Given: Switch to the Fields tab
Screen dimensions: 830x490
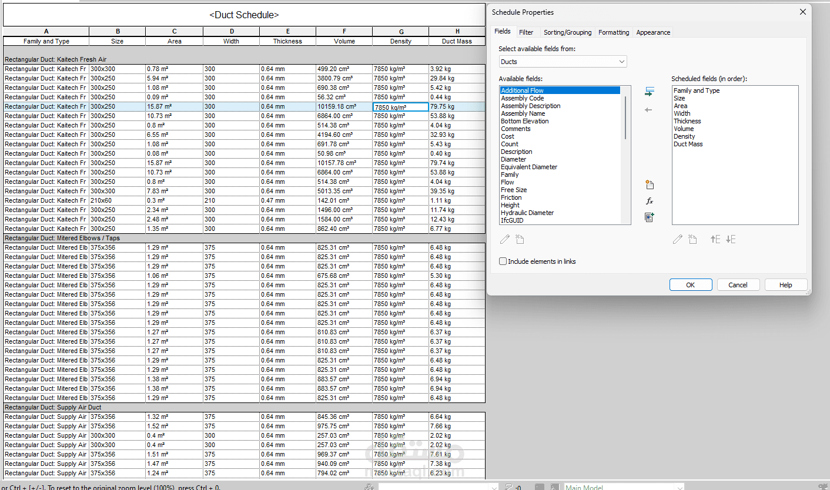Looking at the screenshot, I should (502, 32).
